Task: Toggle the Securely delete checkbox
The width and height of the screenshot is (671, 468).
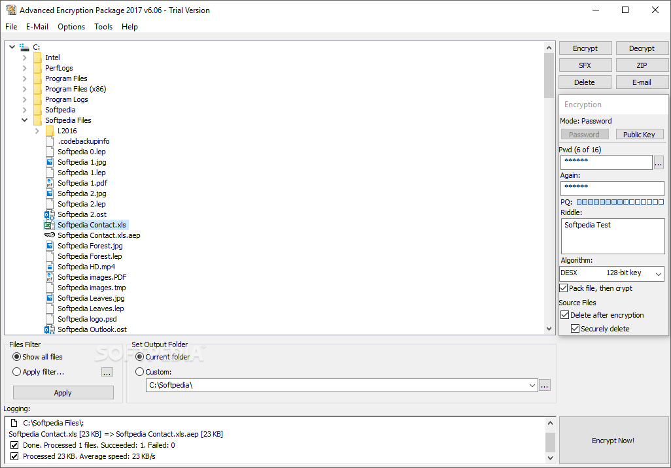Action: click(x=576, y=329)
